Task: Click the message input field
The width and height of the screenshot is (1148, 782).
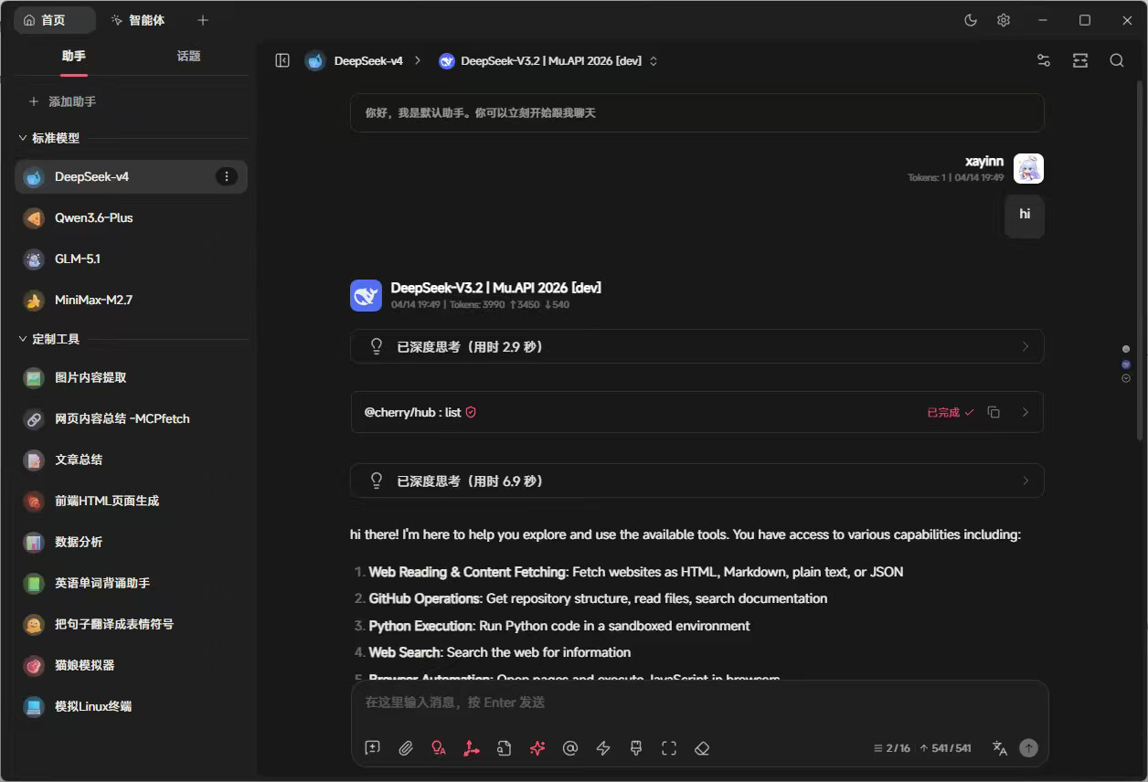Action: (x=699, y=703)
